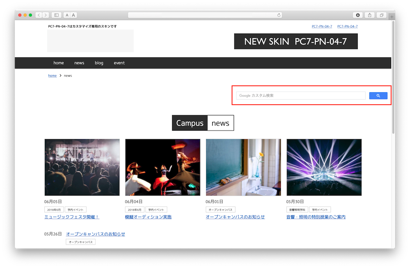Go back with the Safari back arrow
The width and height of the screenshot is (410, 268).
39,15
